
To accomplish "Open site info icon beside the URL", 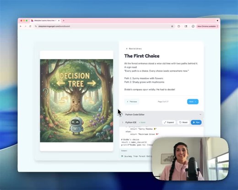I will (x=36, y=26).
